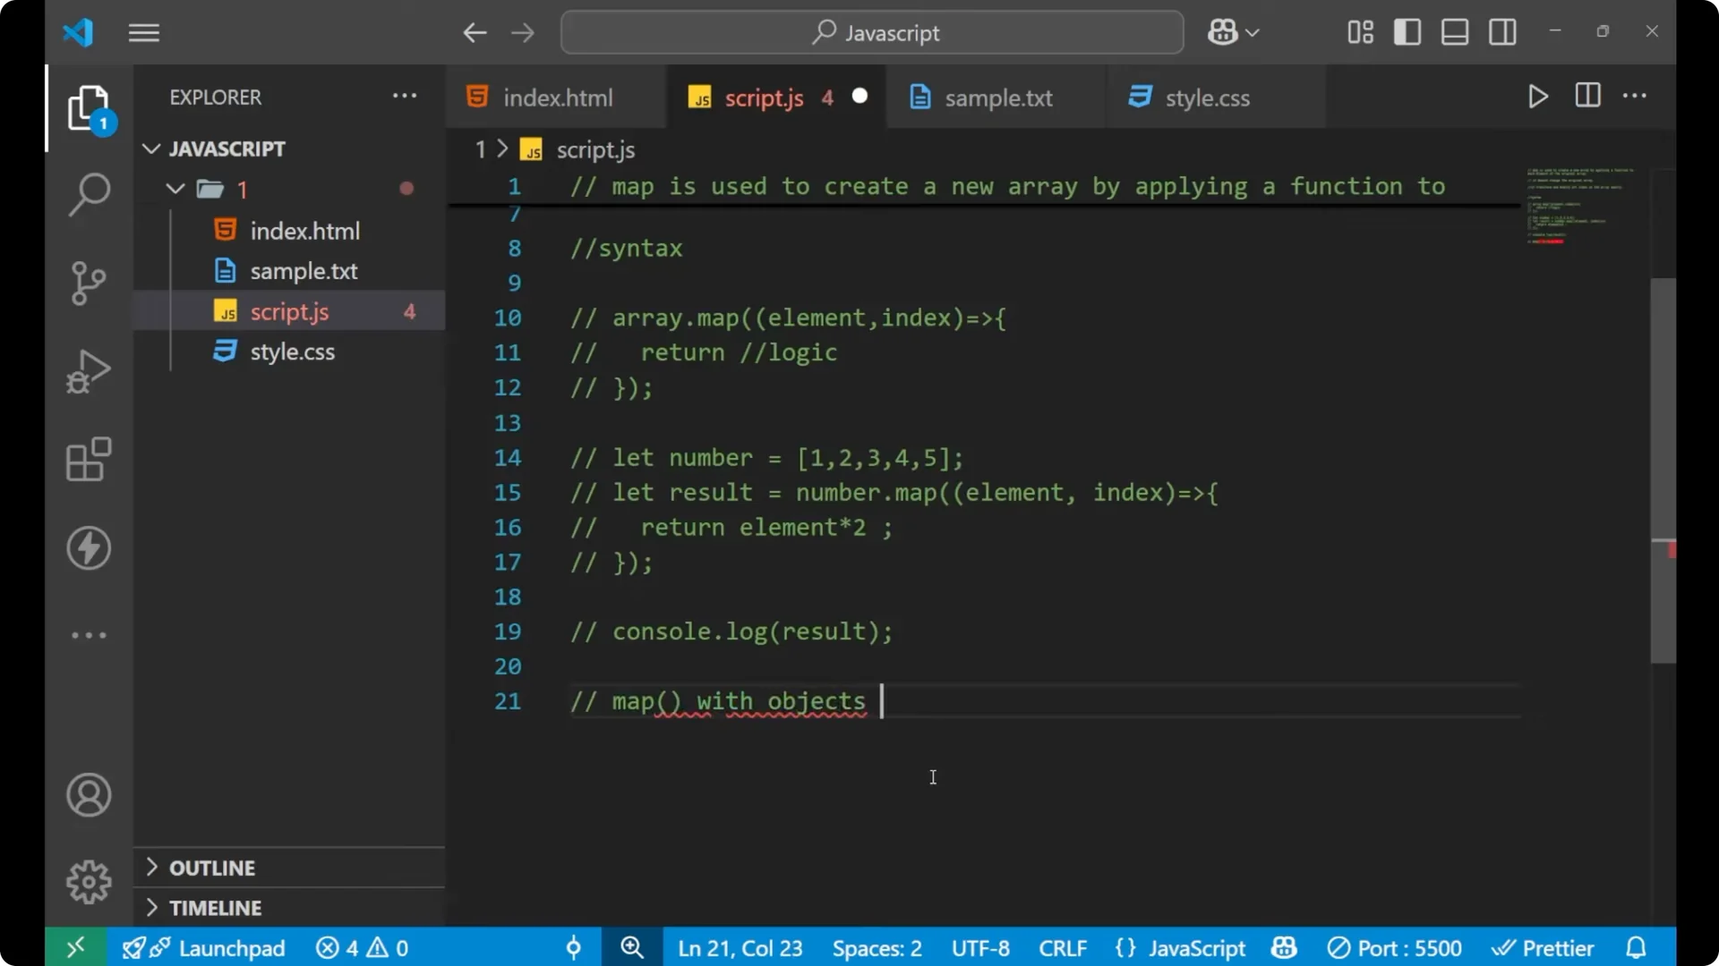Viewport: 1719px width, 966px height.
Task: Toggle the Primary Side Bar visibility
Action: pos(1407,31)
